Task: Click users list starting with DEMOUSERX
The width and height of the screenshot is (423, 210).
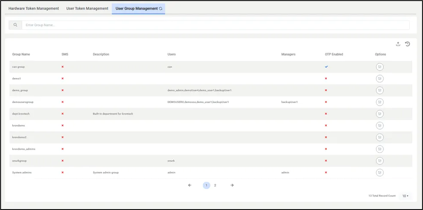Action: [198, 102]
